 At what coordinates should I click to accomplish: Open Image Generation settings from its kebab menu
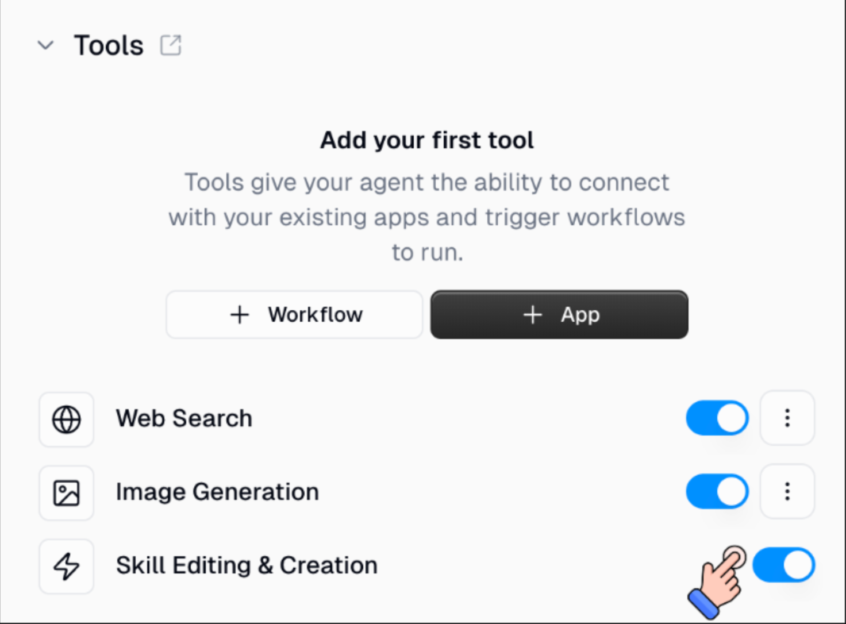pos(787,492)
